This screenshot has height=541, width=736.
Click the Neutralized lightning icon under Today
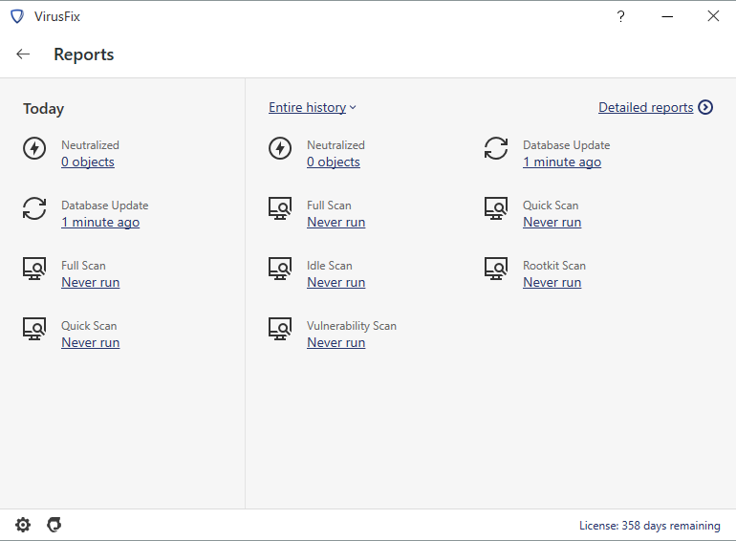point(34,148)
